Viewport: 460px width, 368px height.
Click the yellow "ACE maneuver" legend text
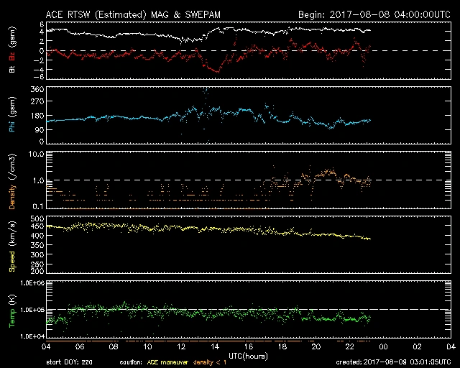point(167,362)
